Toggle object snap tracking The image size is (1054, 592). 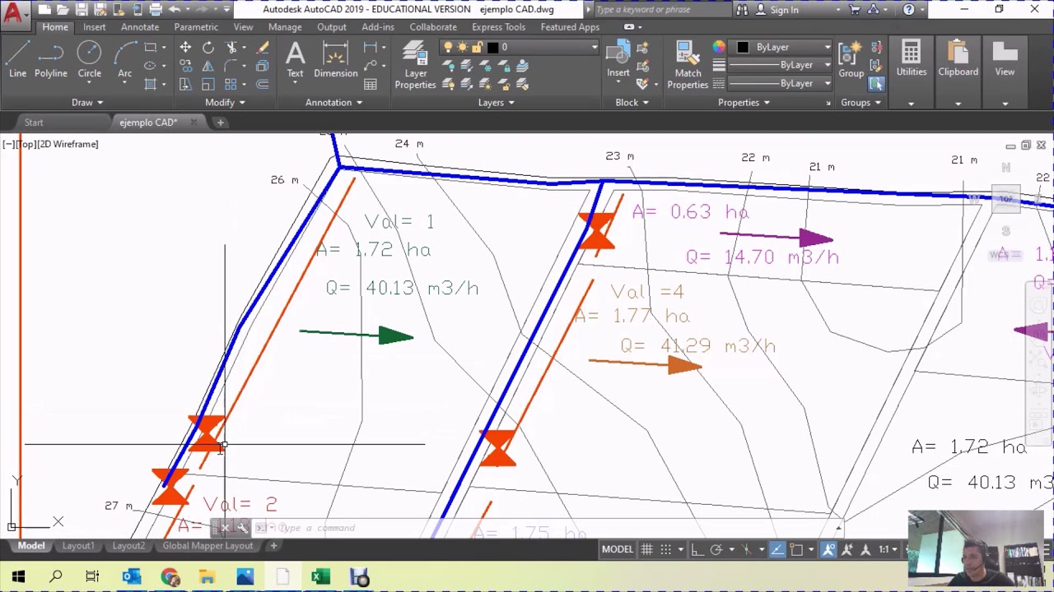[x=777, y=549]
